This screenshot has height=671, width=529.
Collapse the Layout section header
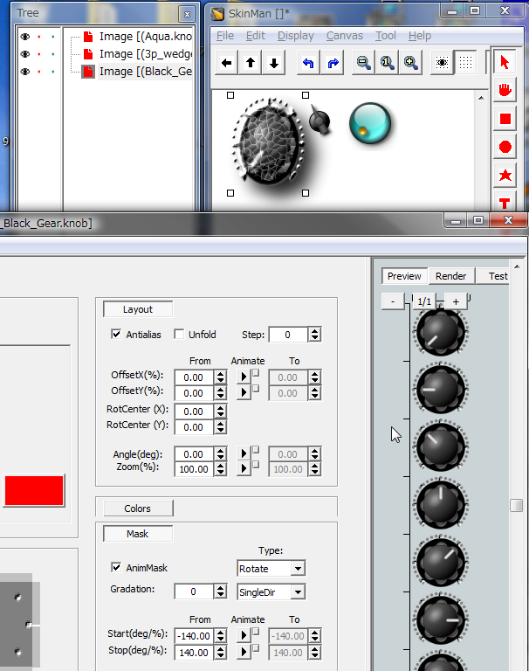pos(138,309)
